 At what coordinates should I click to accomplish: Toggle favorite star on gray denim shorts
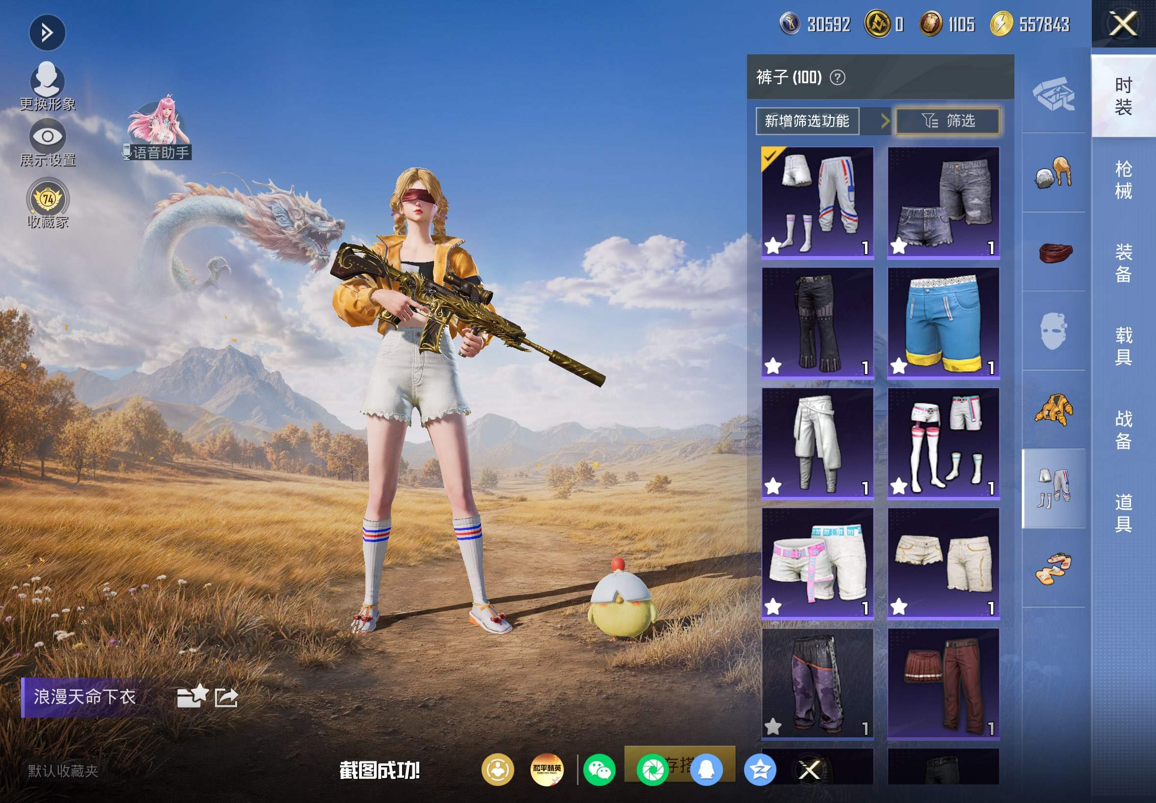[x=899, y=247]
